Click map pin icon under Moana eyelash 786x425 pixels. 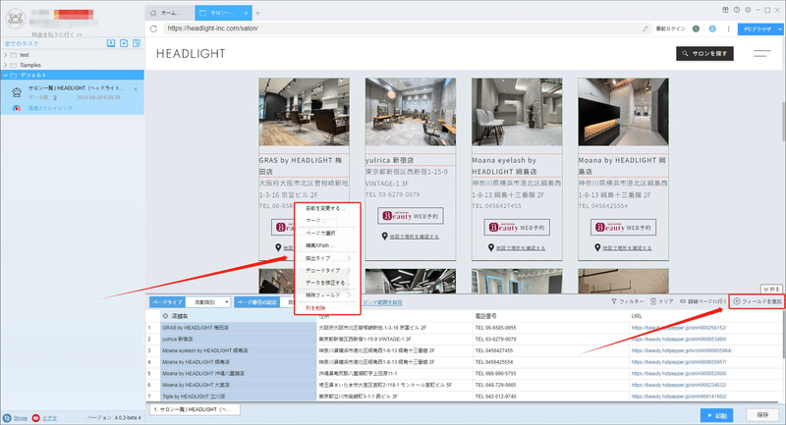coord(491,247)
